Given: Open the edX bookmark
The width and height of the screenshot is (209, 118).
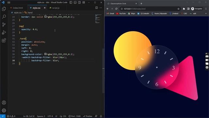Looking at the screenshot, I should [193, 13].
